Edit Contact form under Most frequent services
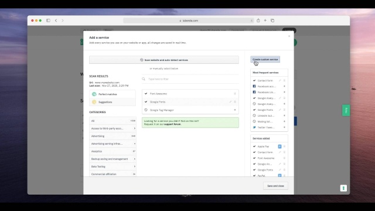 (279, 80)
